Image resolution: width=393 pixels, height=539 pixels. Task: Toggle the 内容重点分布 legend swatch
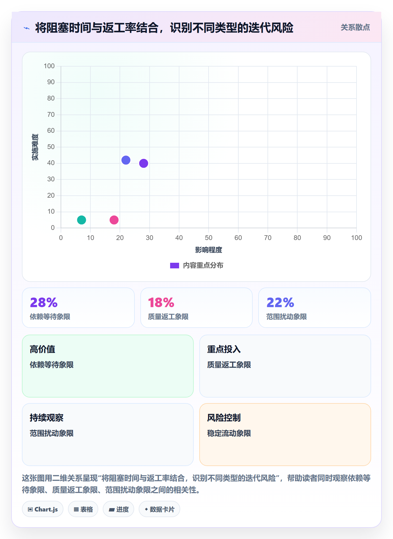point(175,266)
